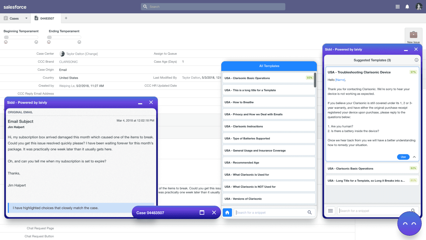Collapse the Troubleshooting Clarisonic Device template
This screenshot has height=240, width=426.
click(x=414, y=157)
